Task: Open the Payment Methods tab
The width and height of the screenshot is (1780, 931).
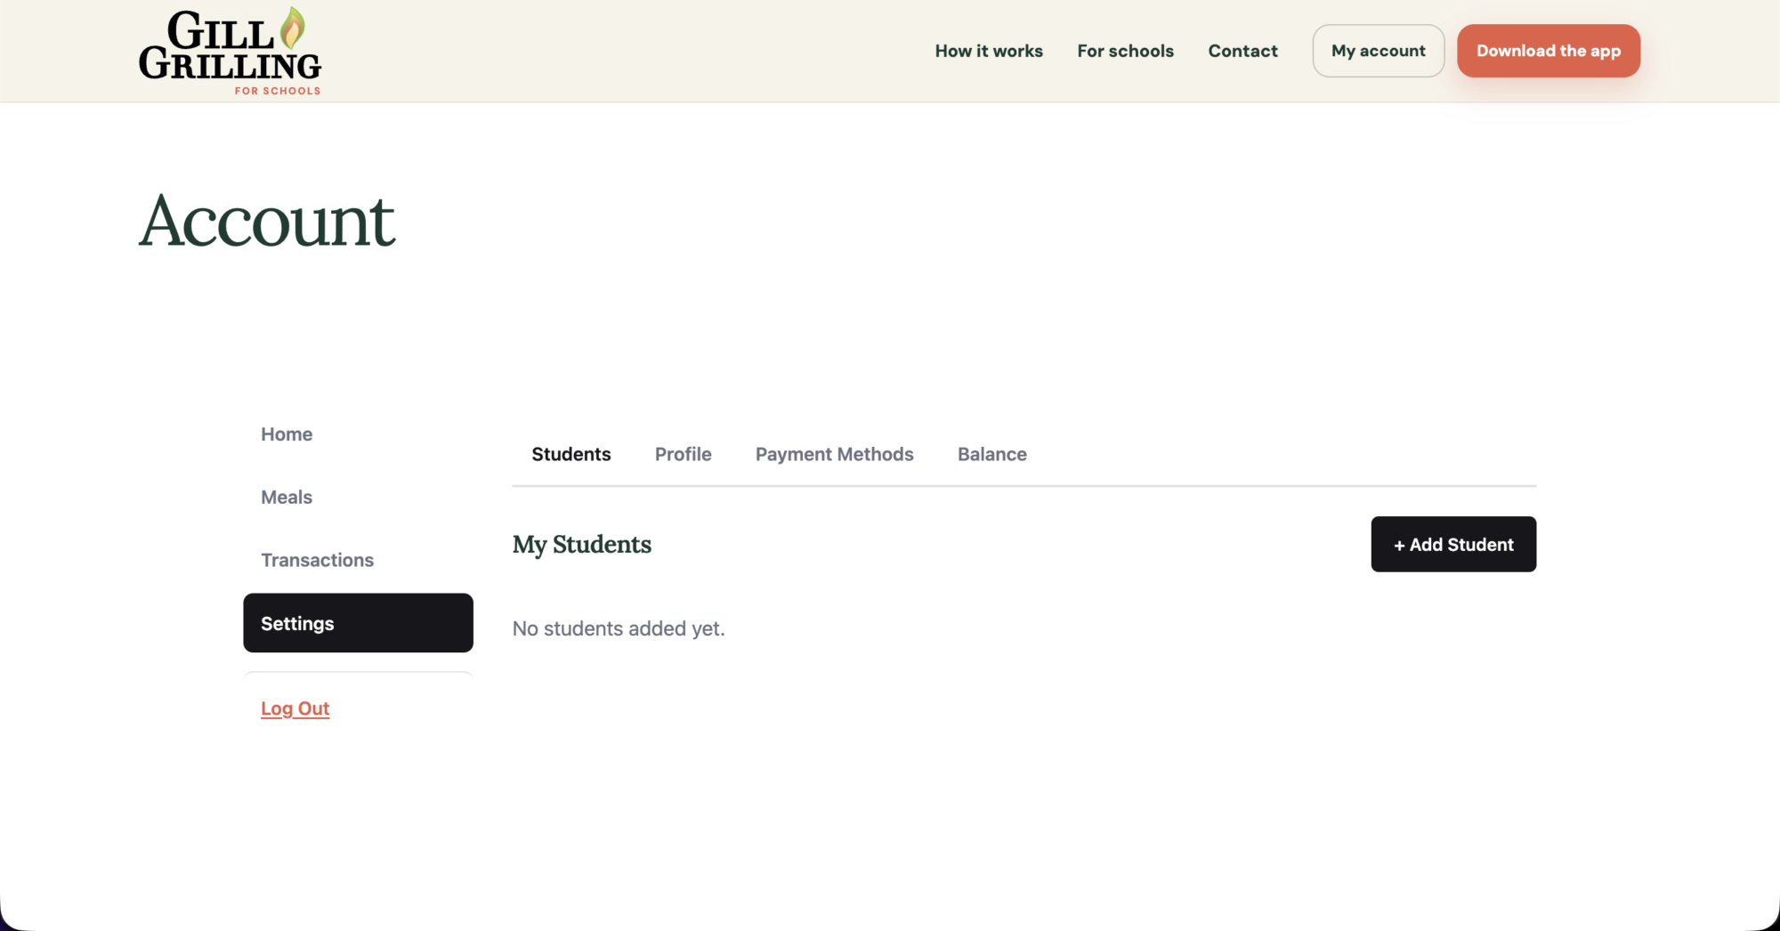Action: tap(835, 454)
